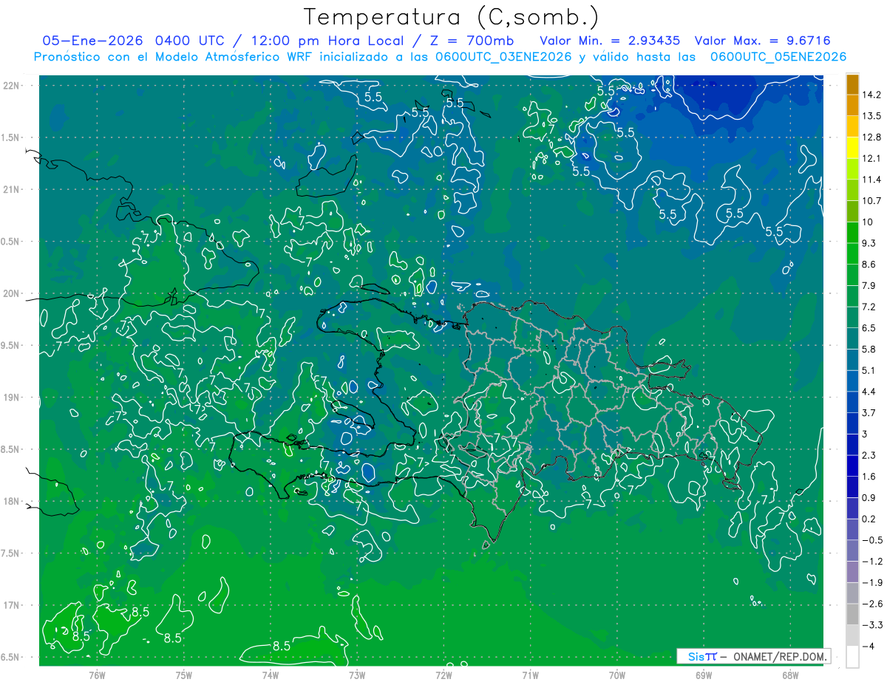Click the '17N' latitude axis label
Screen dimensions: 887x685
(x=12, y=605)
